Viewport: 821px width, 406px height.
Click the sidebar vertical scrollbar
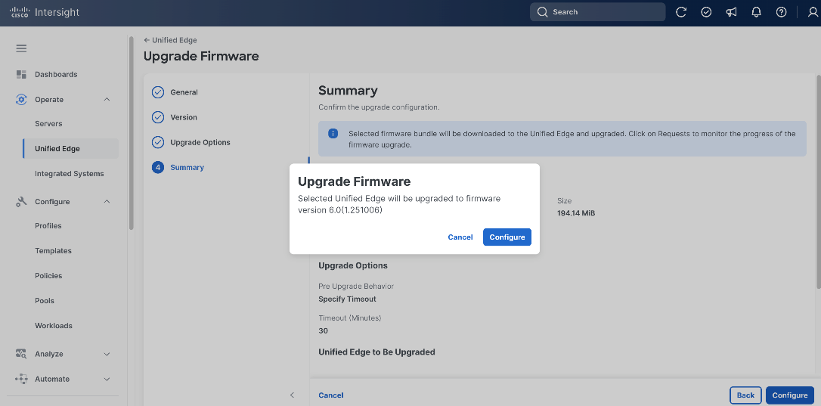click(131, 134)
